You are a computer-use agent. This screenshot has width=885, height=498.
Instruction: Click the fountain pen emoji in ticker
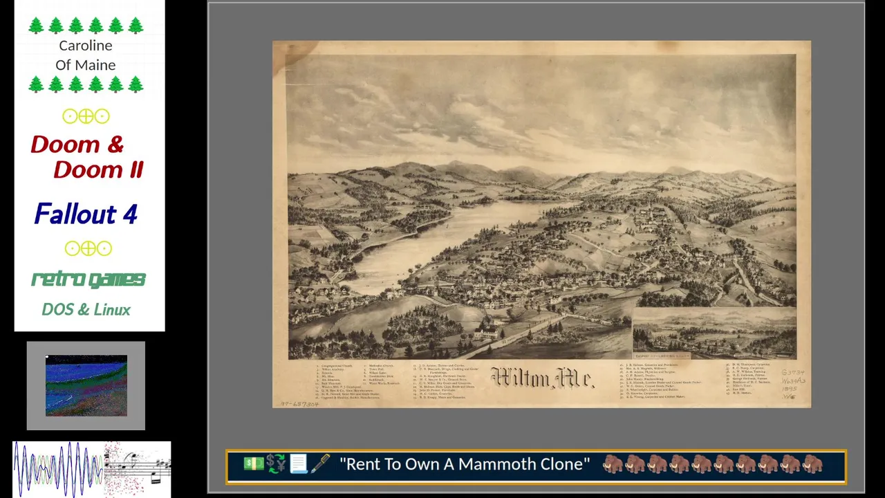pos(320,464)
